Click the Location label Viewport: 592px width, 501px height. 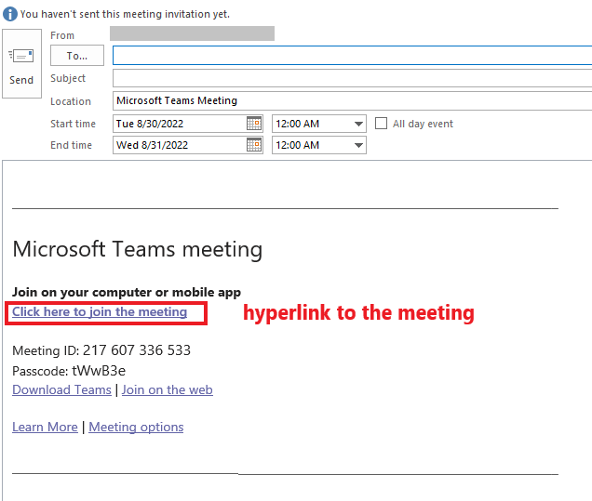[x=71, y=101]
